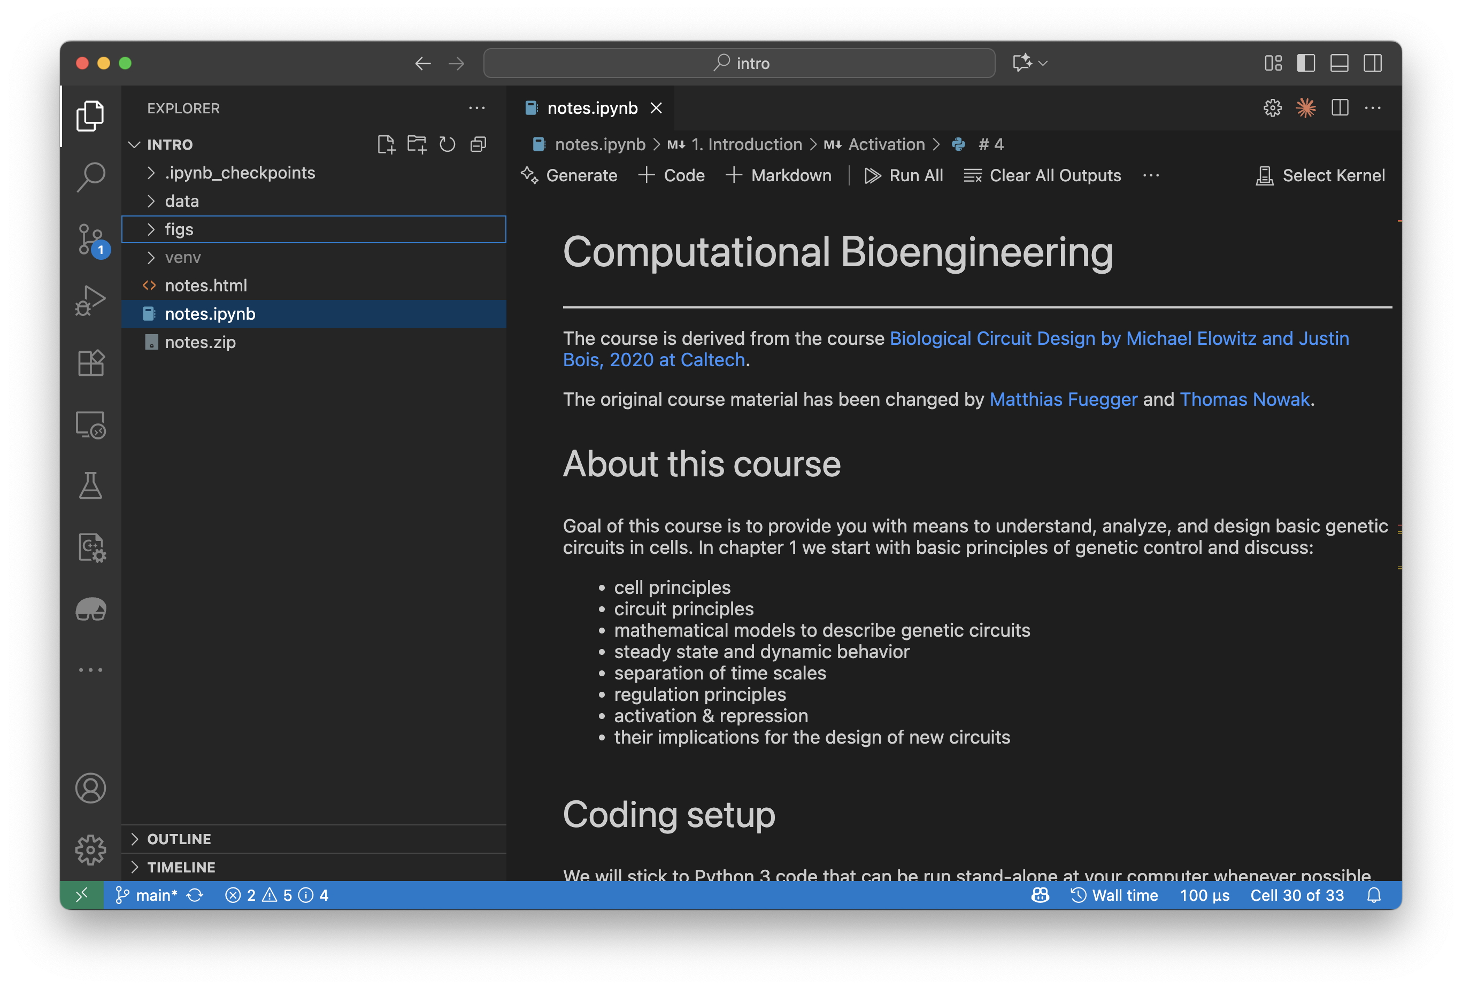Split the notebook editor
This screenshot has height=989, width=1462.
click(1340, 107)
